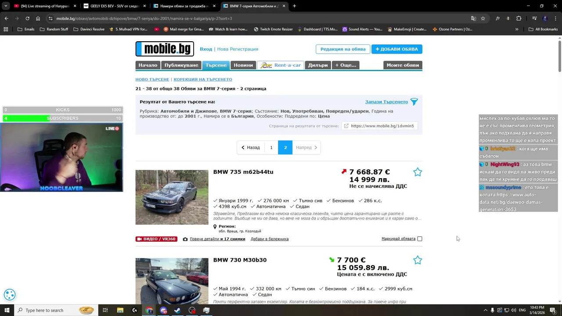Open the Дилъри menu item

(x=318, y=65)
